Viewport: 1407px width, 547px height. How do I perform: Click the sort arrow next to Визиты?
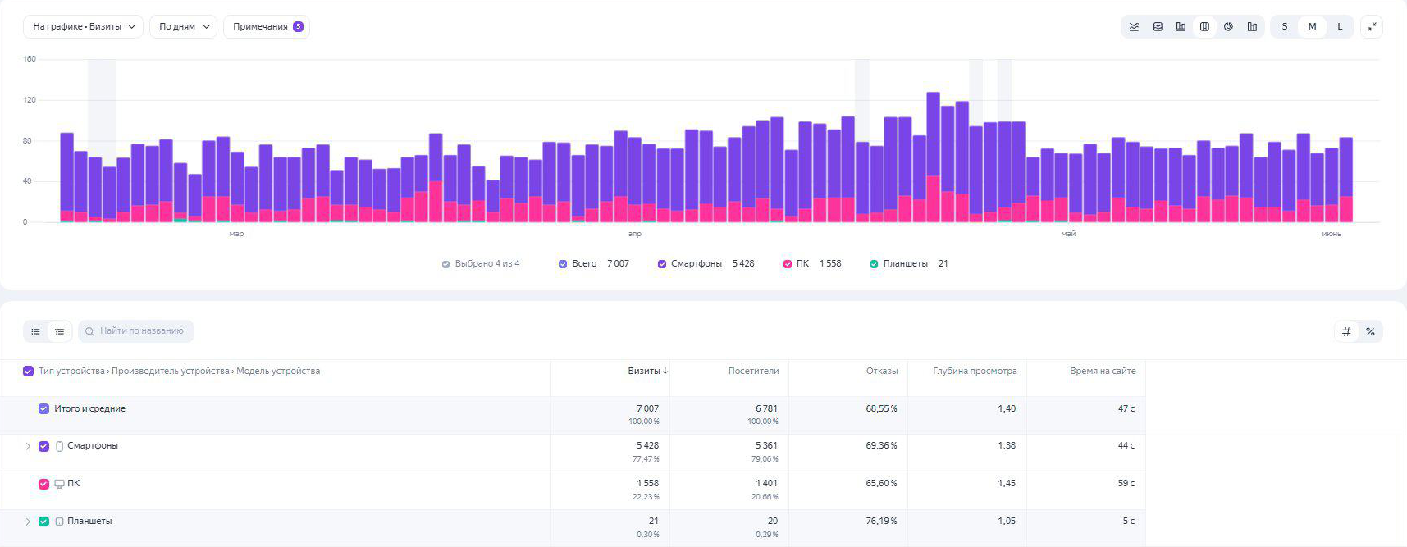[x=665, y=372]
